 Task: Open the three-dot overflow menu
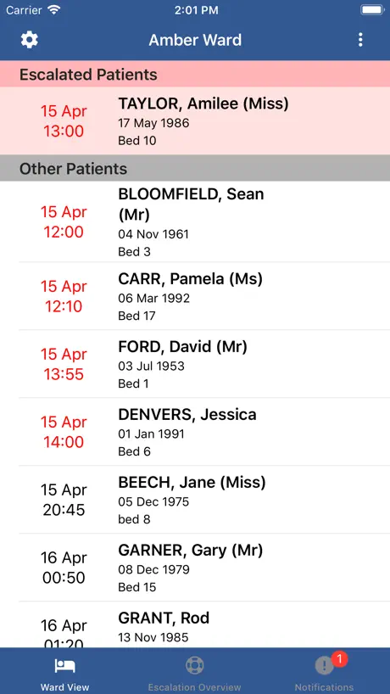360,40
